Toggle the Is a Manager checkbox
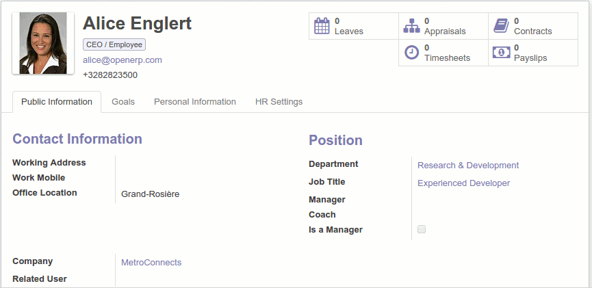Viewport: 592px width, 288px height. [422, 230]
